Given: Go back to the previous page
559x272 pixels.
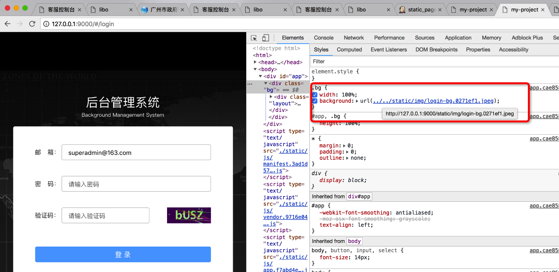Looking at the screenshot, I should click(8, 24).
